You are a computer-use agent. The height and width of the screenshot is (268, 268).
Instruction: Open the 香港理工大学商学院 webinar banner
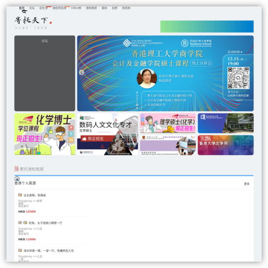165,73
